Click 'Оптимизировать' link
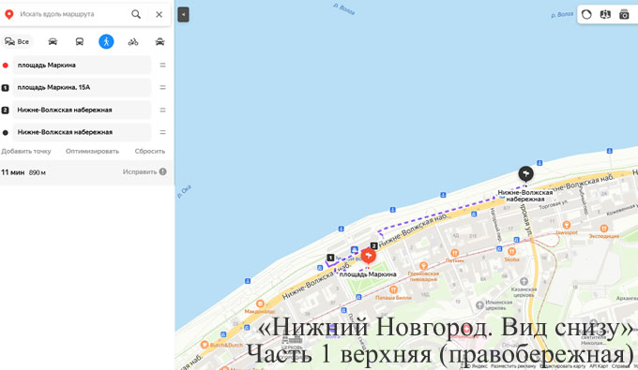This screenshot has height=370, width=638. click(92, 151)
